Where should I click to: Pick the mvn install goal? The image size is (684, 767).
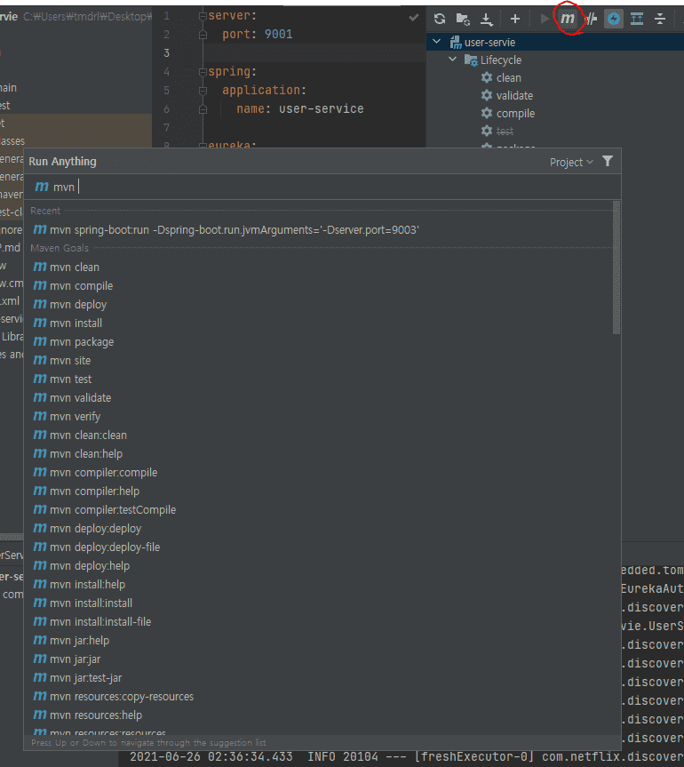tap(76, 323)
